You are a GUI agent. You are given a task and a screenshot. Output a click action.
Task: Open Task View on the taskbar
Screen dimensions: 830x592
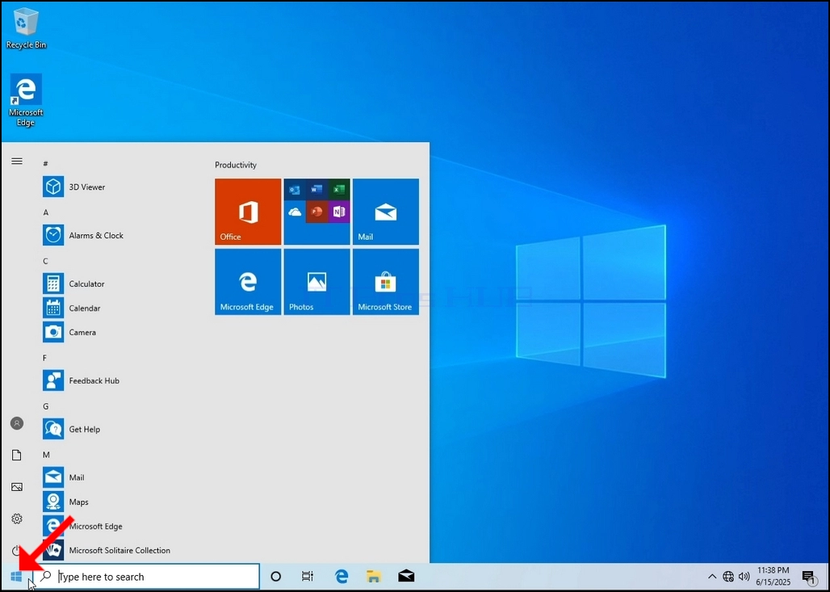[308, 577]
